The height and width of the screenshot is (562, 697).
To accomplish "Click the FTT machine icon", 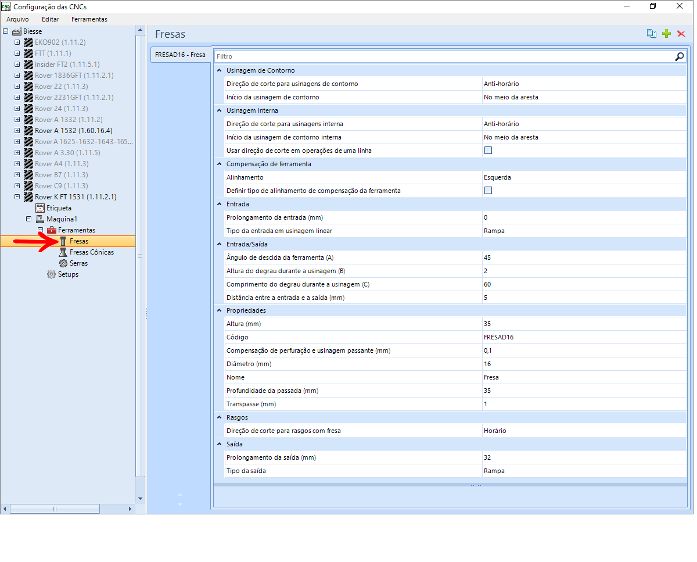I will pos(28,53).
